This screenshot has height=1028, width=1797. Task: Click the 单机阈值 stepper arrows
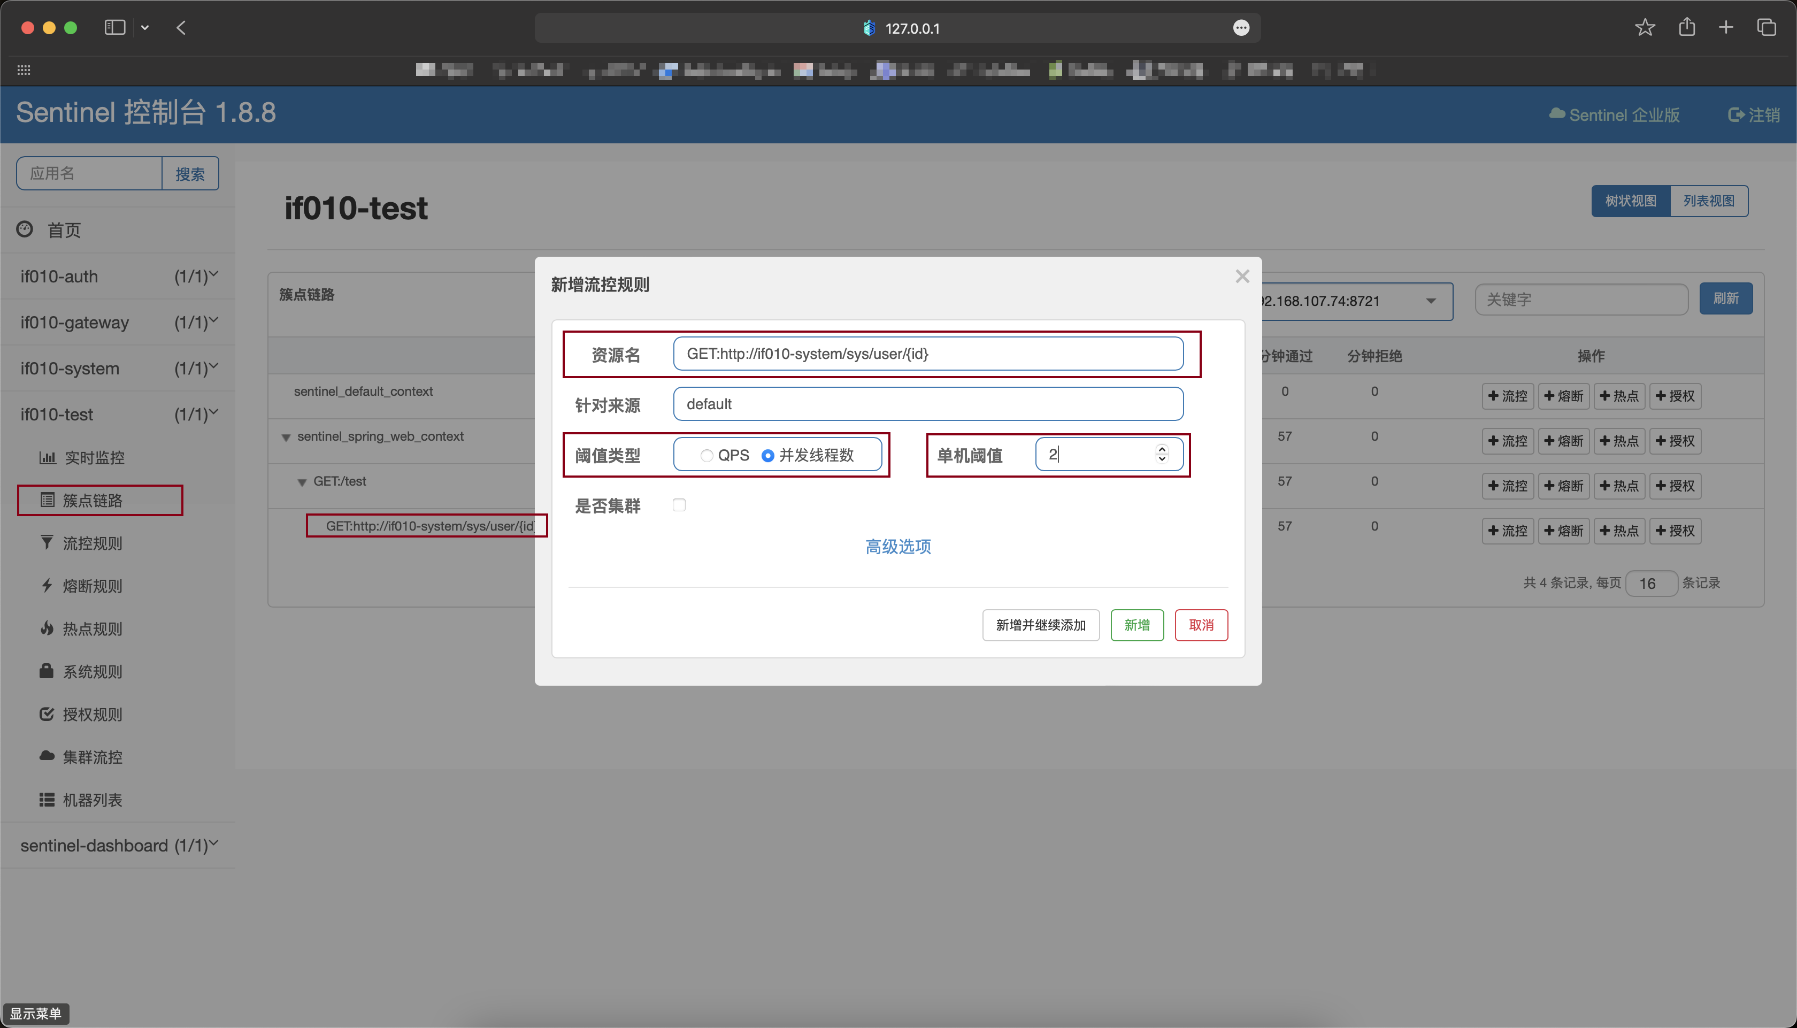pyautogui.click(x=1162, y=454)
